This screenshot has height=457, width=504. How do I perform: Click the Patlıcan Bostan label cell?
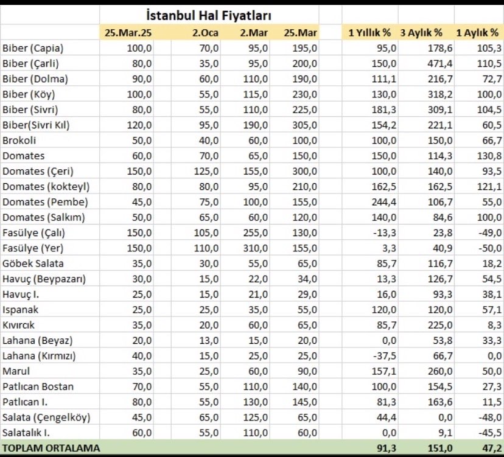pyautogui.click(x=38, y=386)
